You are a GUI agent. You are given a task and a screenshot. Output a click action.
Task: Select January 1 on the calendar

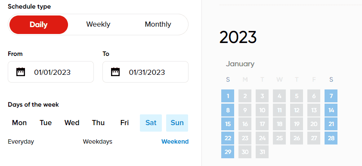coord(228,96)
